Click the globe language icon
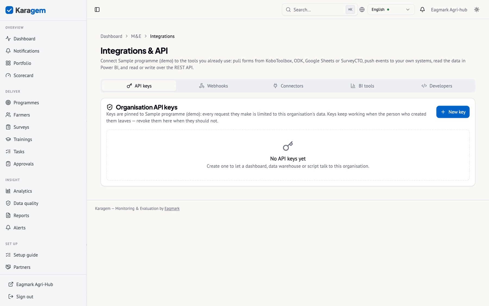The height and width of the screenshot is (306, 489). point(362,10)
